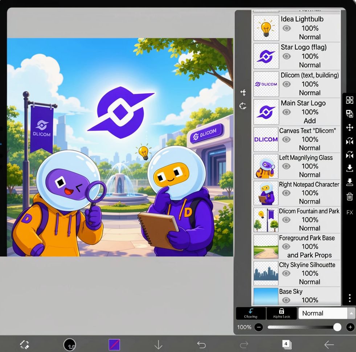Increase opacity with the plus button

[350, 327]
